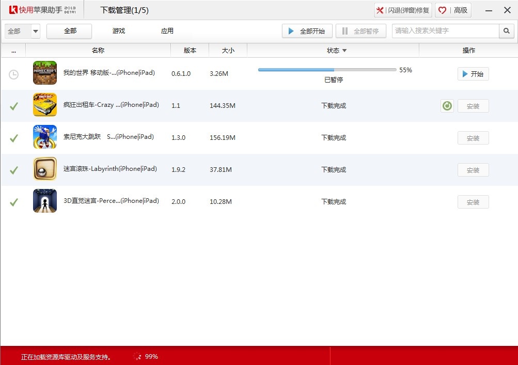Resume 我的世界 download with 开始 button
The width and height of the screenshot is (518, 365).
[473, 74]
